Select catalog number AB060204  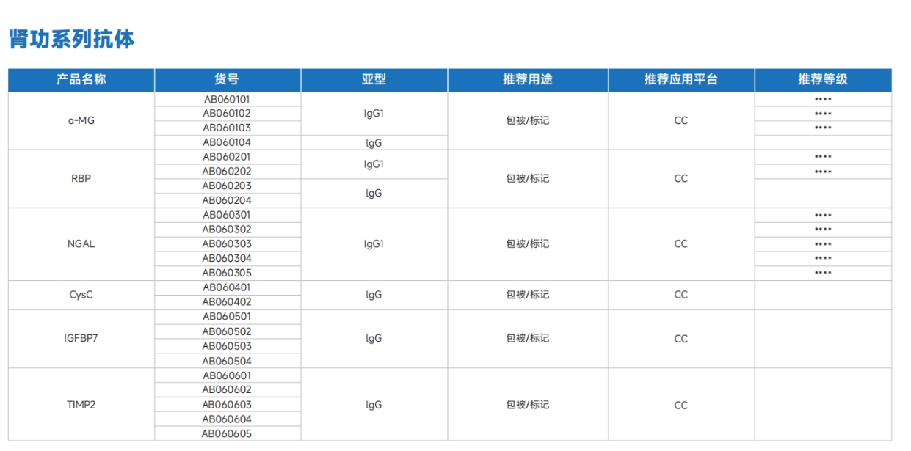click(227, 200)
